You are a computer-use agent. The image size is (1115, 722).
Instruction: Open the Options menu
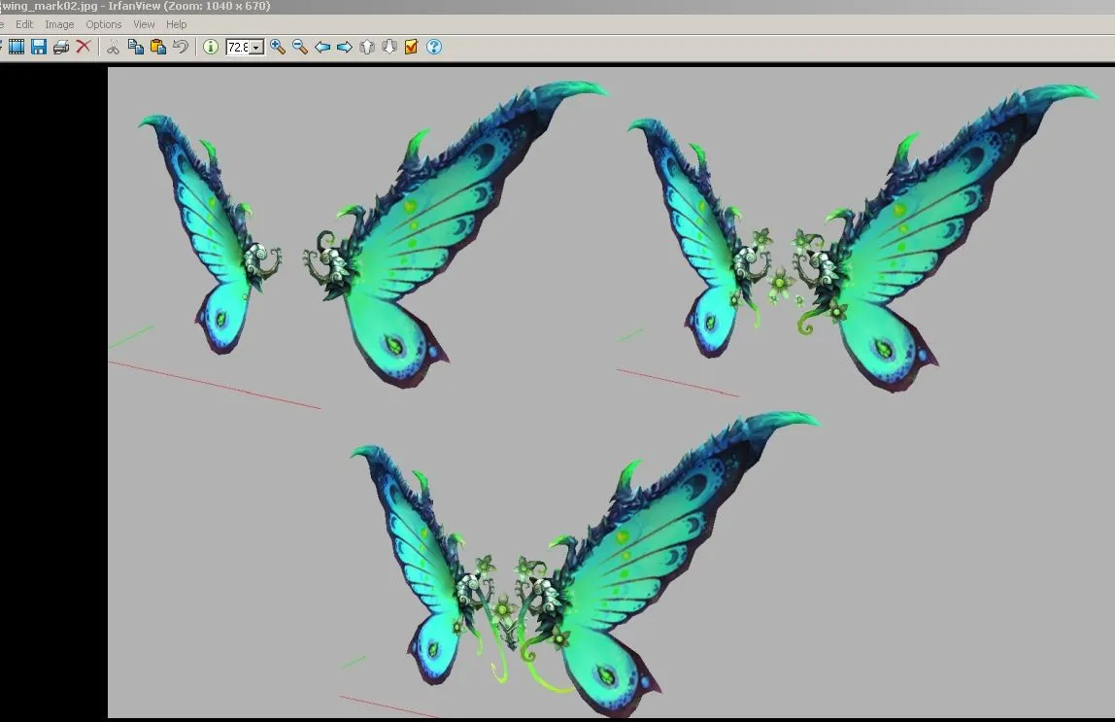[104, 24]
